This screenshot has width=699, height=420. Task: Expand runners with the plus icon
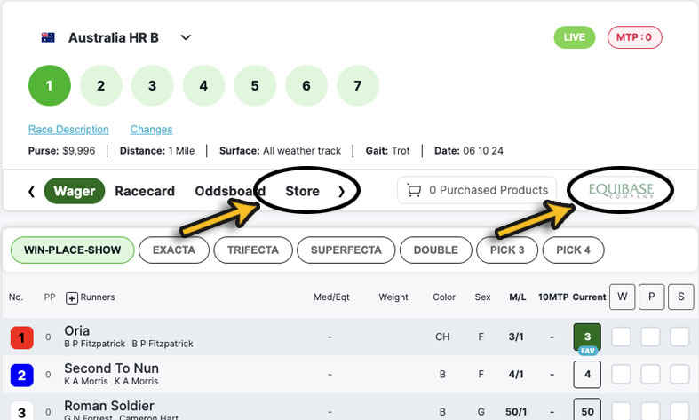72,297
